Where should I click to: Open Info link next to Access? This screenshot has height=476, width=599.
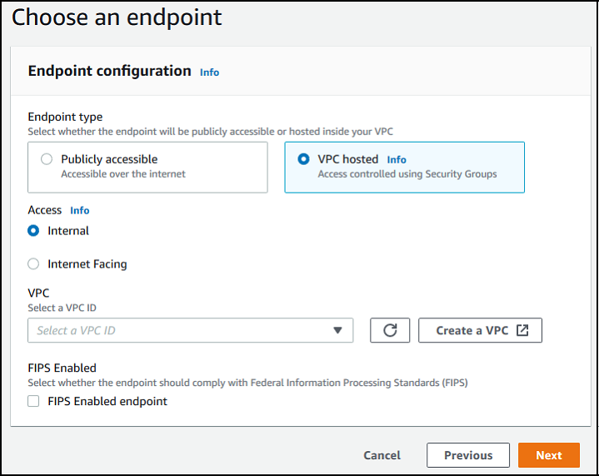click(80, 211)
